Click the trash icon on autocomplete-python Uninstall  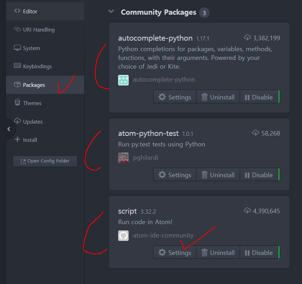204,97
